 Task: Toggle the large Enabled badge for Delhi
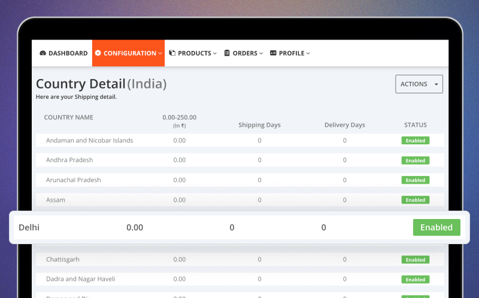[x=436, y=227]
